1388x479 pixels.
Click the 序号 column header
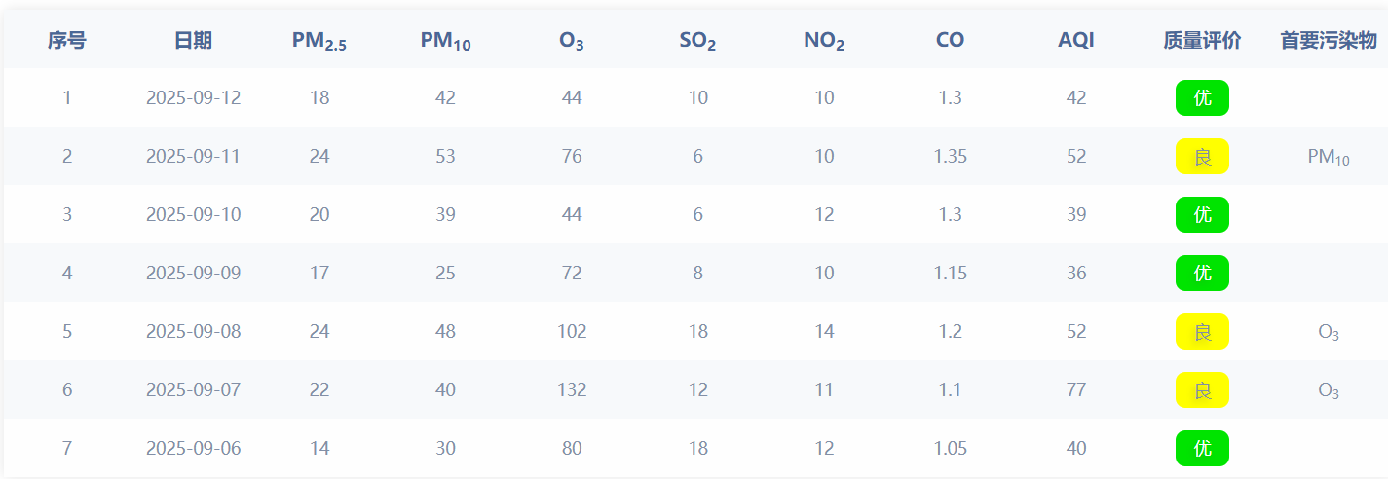[x=67, y=40]
